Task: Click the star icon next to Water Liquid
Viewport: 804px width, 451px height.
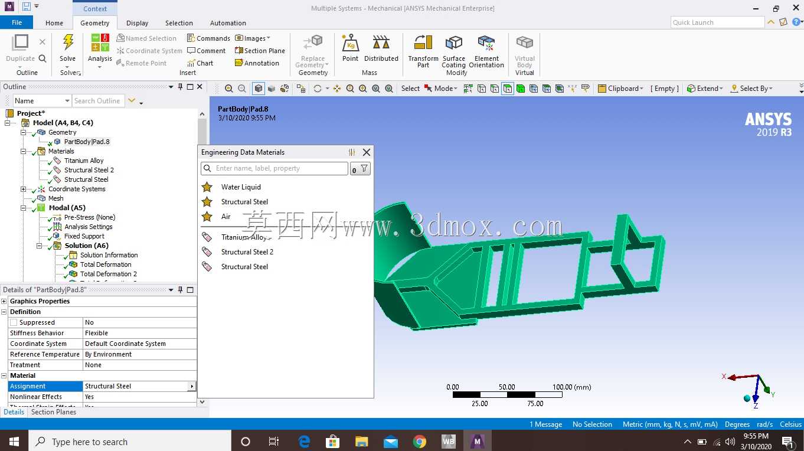Action: click(207, 187)
